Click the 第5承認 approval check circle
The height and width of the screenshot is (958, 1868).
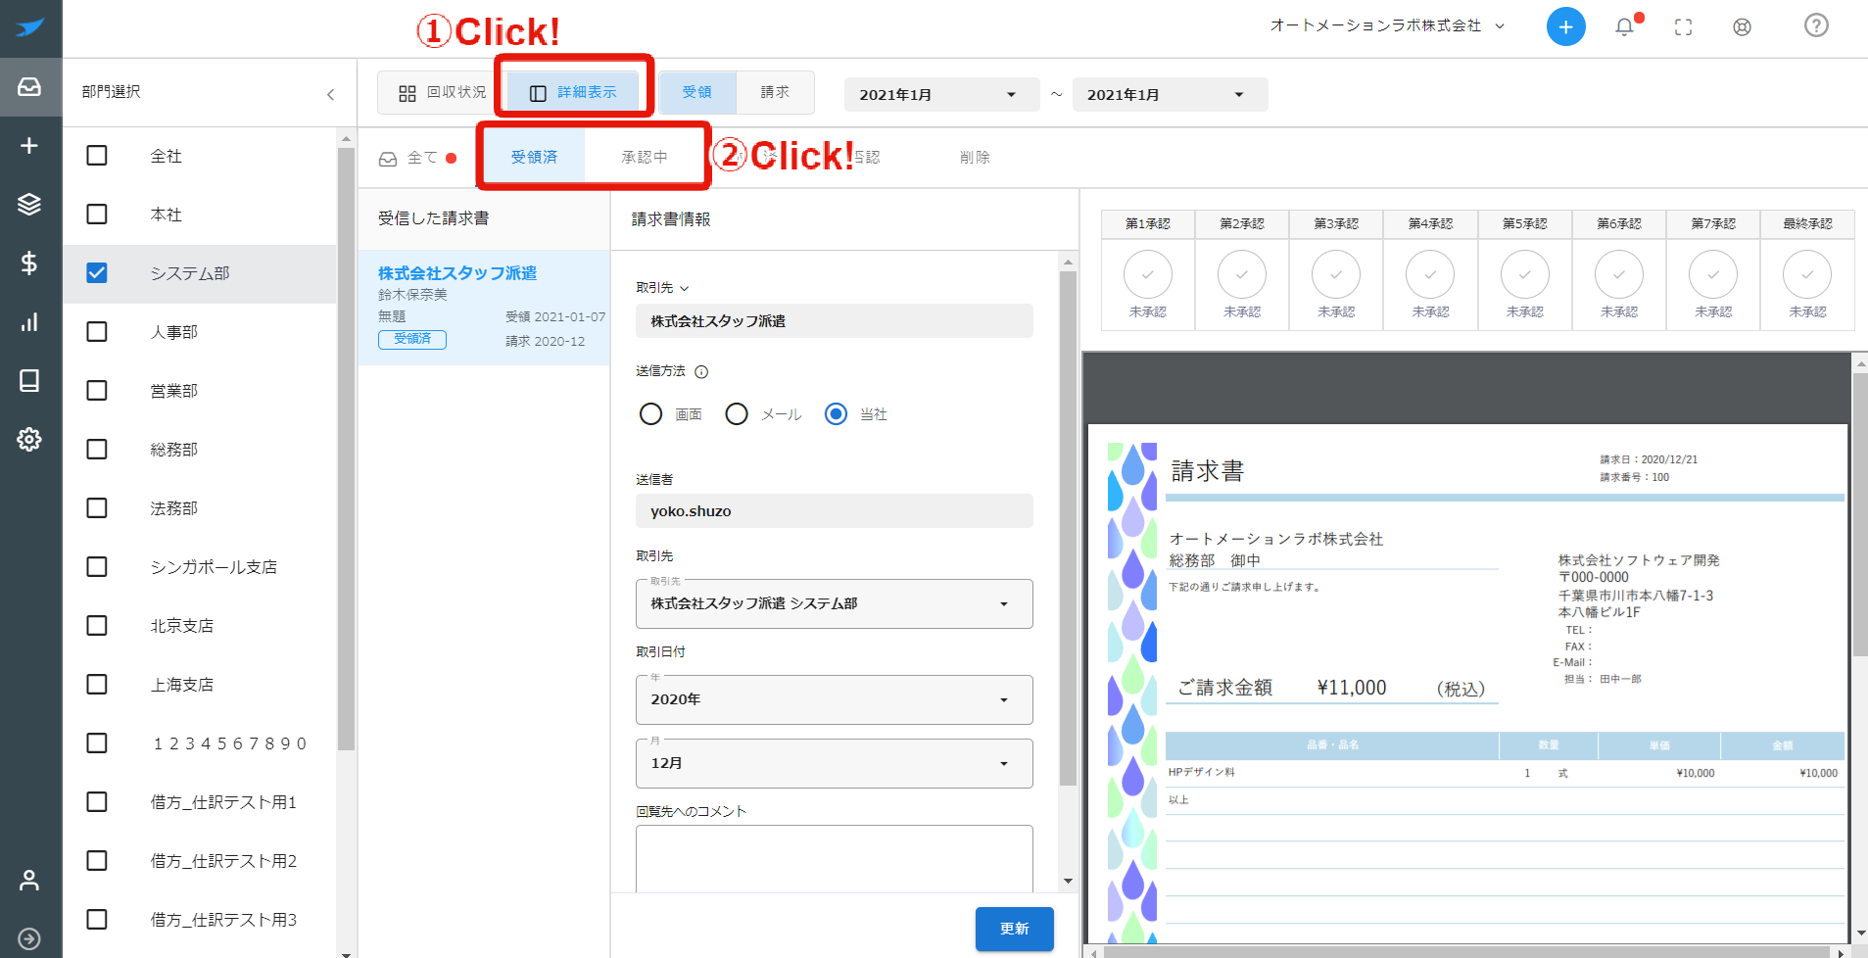pyautogui.click(x=1525, y=275)
